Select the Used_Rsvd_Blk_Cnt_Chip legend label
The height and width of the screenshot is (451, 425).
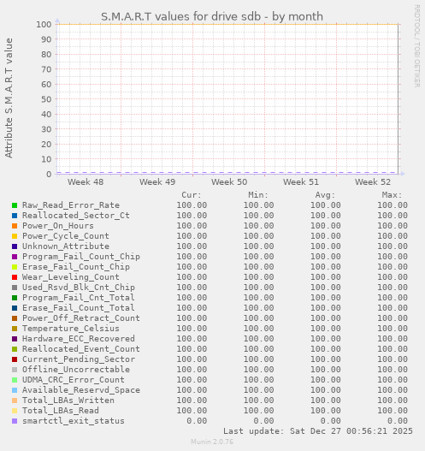79,287
